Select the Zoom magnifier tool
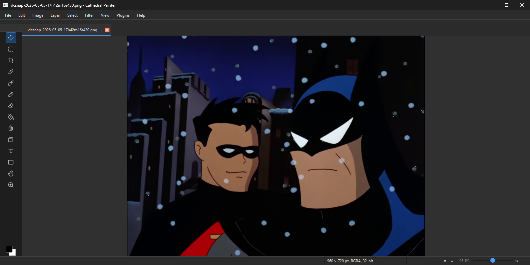This screenshot has height=265, width=530. (x=11, y=185)
